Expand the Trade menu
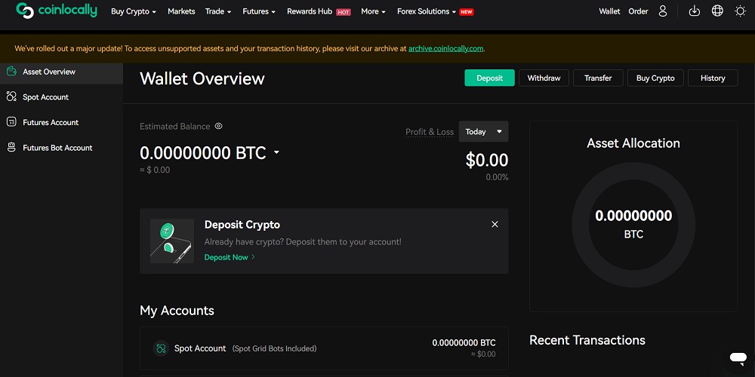755x377 pixels. click(218, 11)
